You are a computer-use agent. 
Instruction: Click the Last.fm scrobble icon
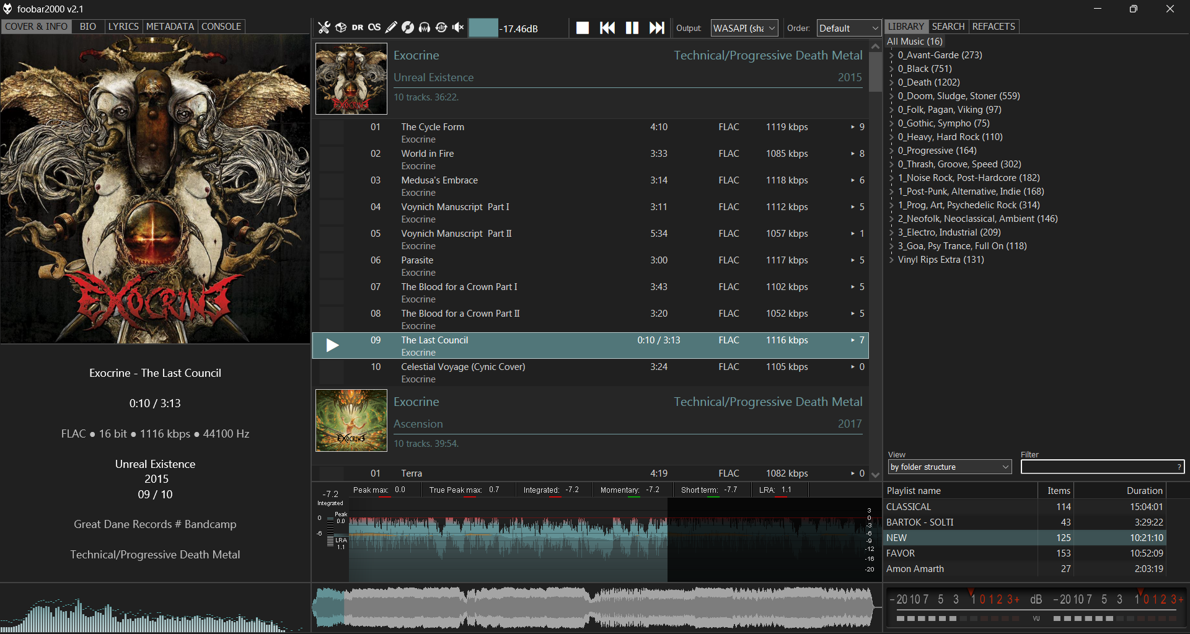coord(374,27)
